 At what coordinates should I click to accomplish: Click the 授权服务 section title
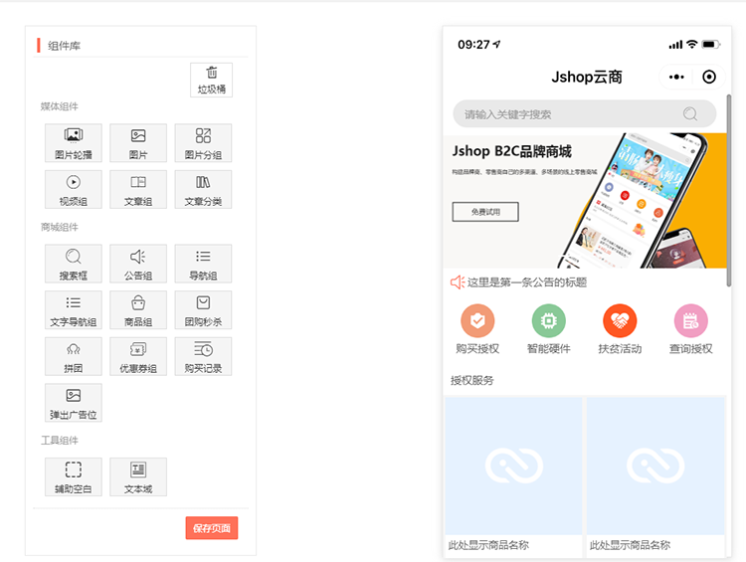pos(471,380)
